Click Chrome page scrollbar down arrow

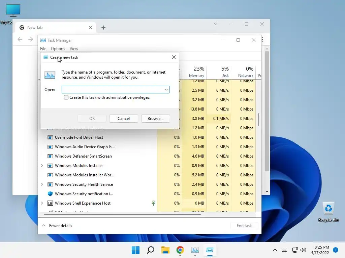tap(267, 192)
